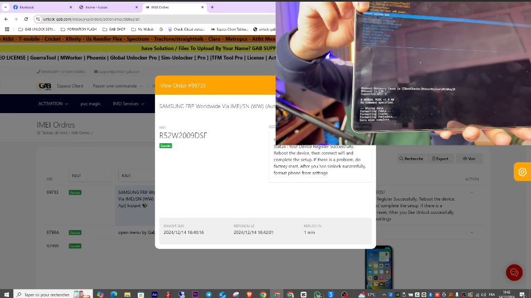Go back with browser back arrow
This screenshot has width=531, height=298.
6,19
